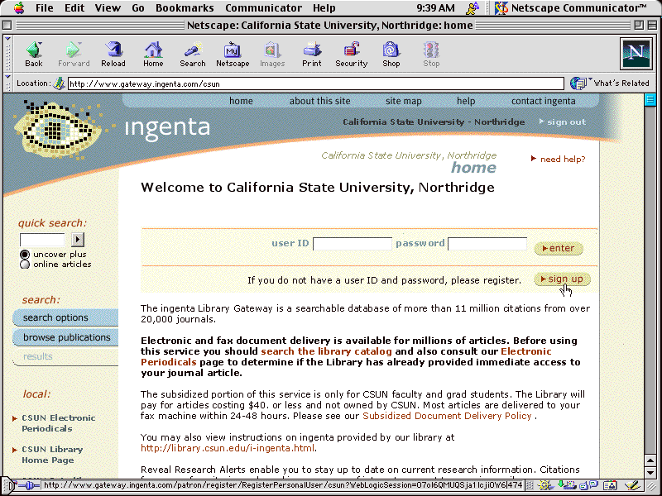662x496 pixels.
Task: Open the 'contact ingenta' link
Action: coord(544,101)
